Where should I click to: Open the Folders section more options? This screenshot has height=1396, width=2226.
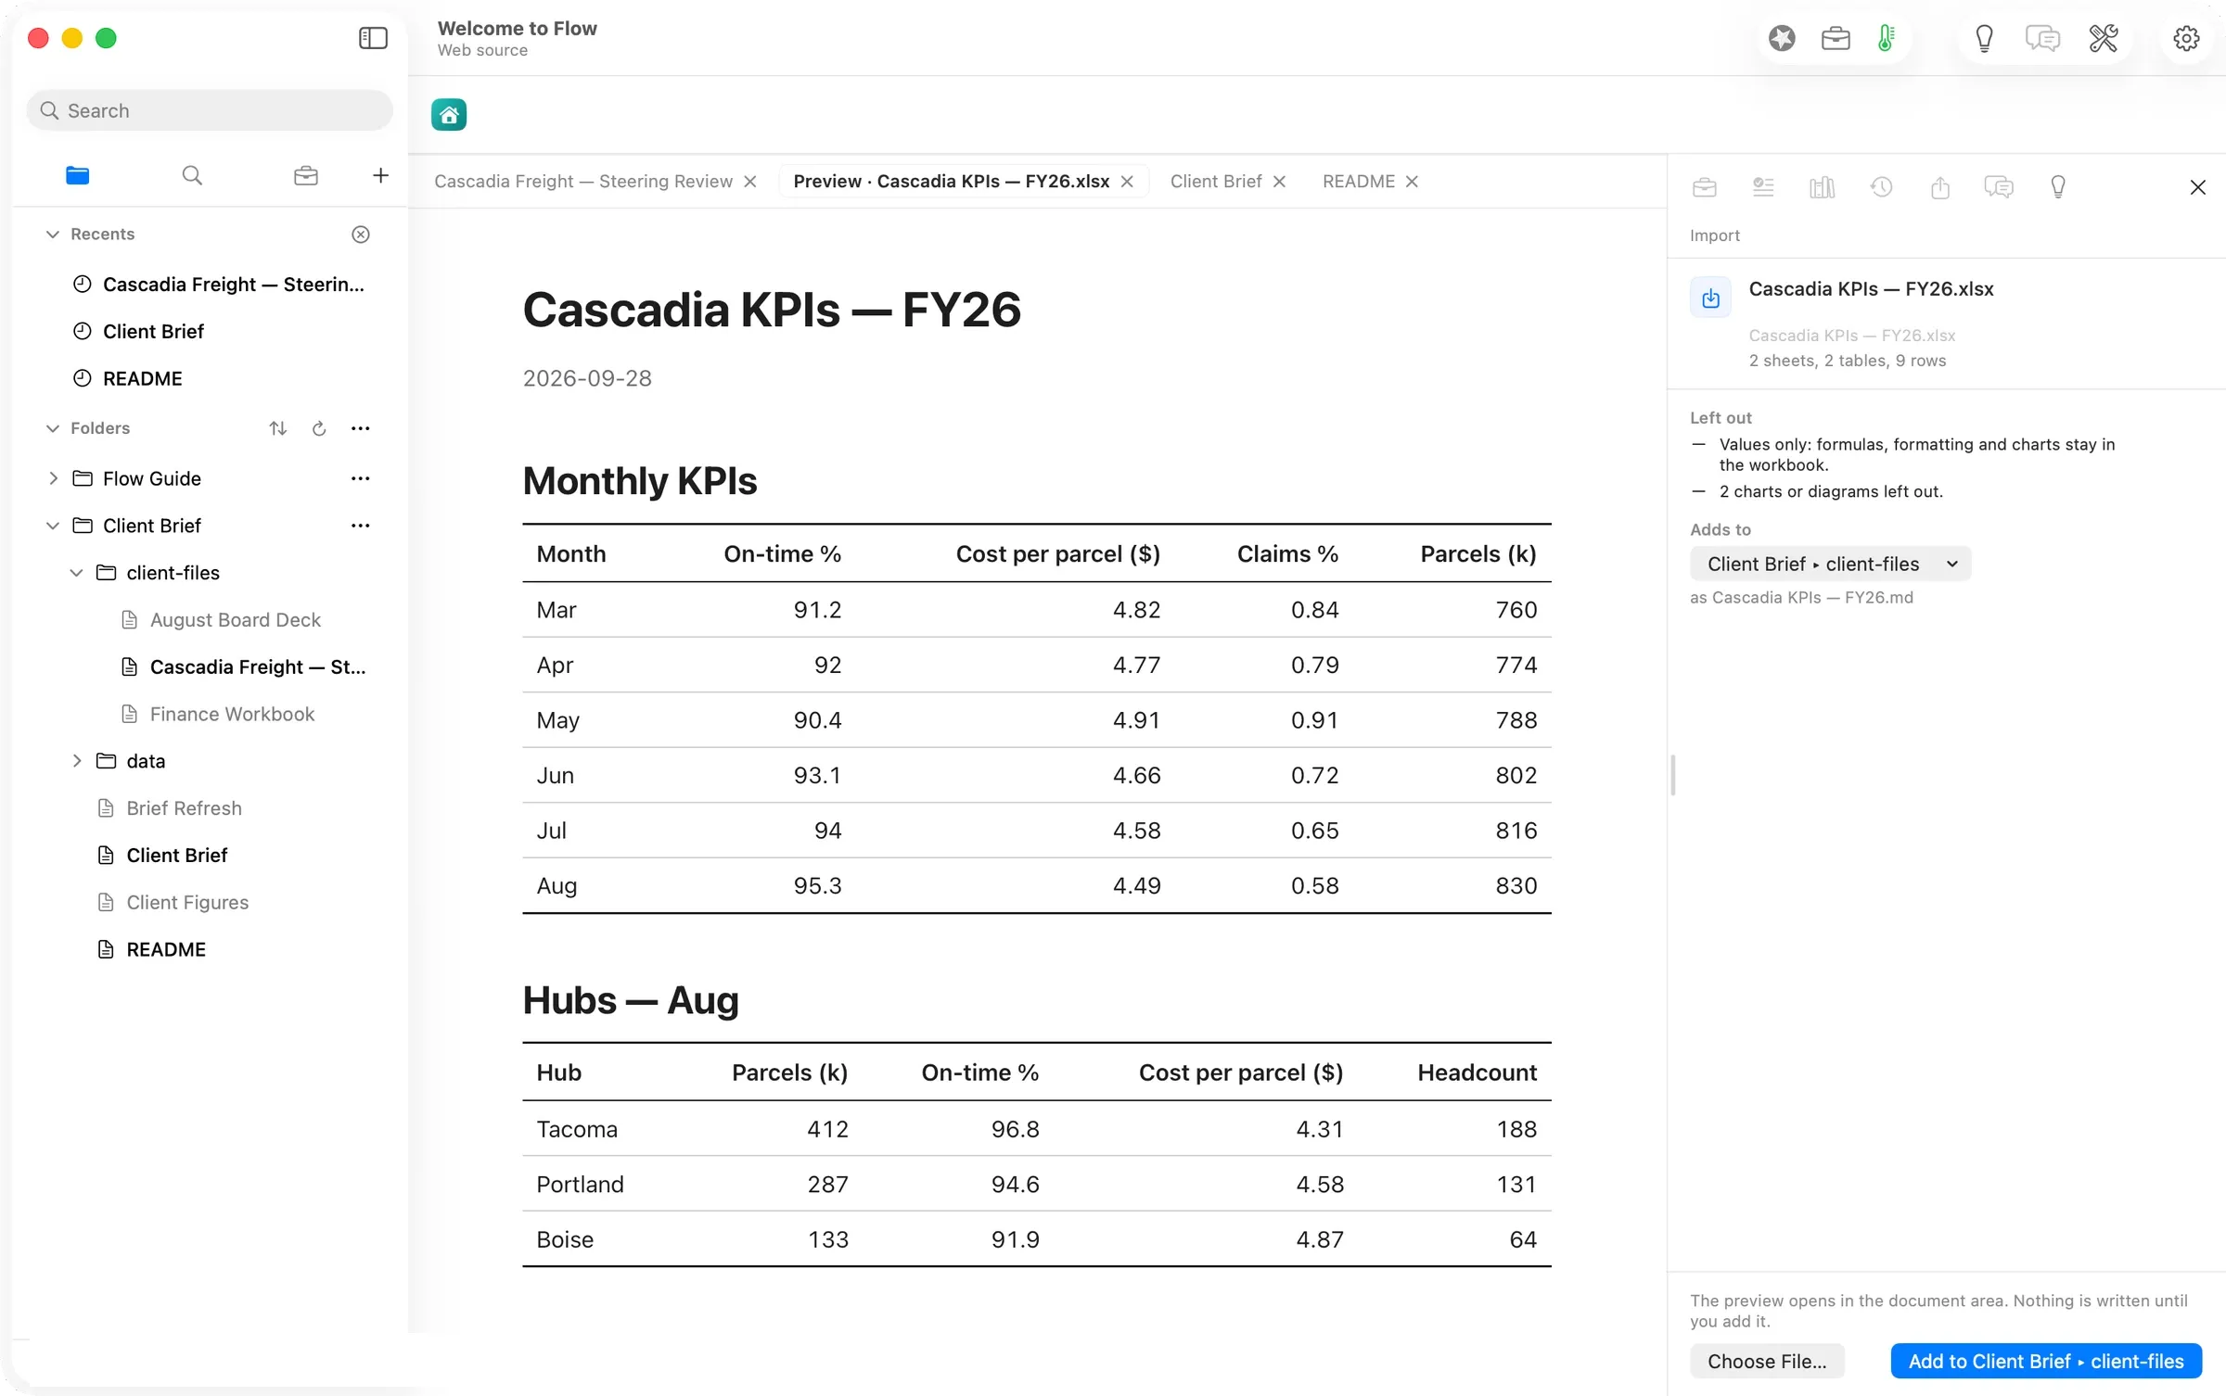click(361, 428)
